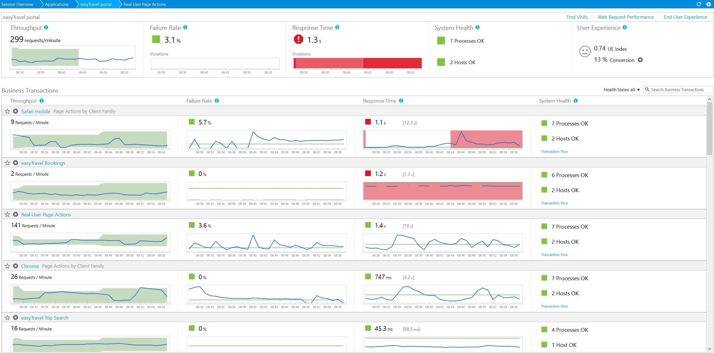714x353 pixels.
Task: Click Business Transactions Failure Rate column info icon
Action: click(x=217, y=101)
